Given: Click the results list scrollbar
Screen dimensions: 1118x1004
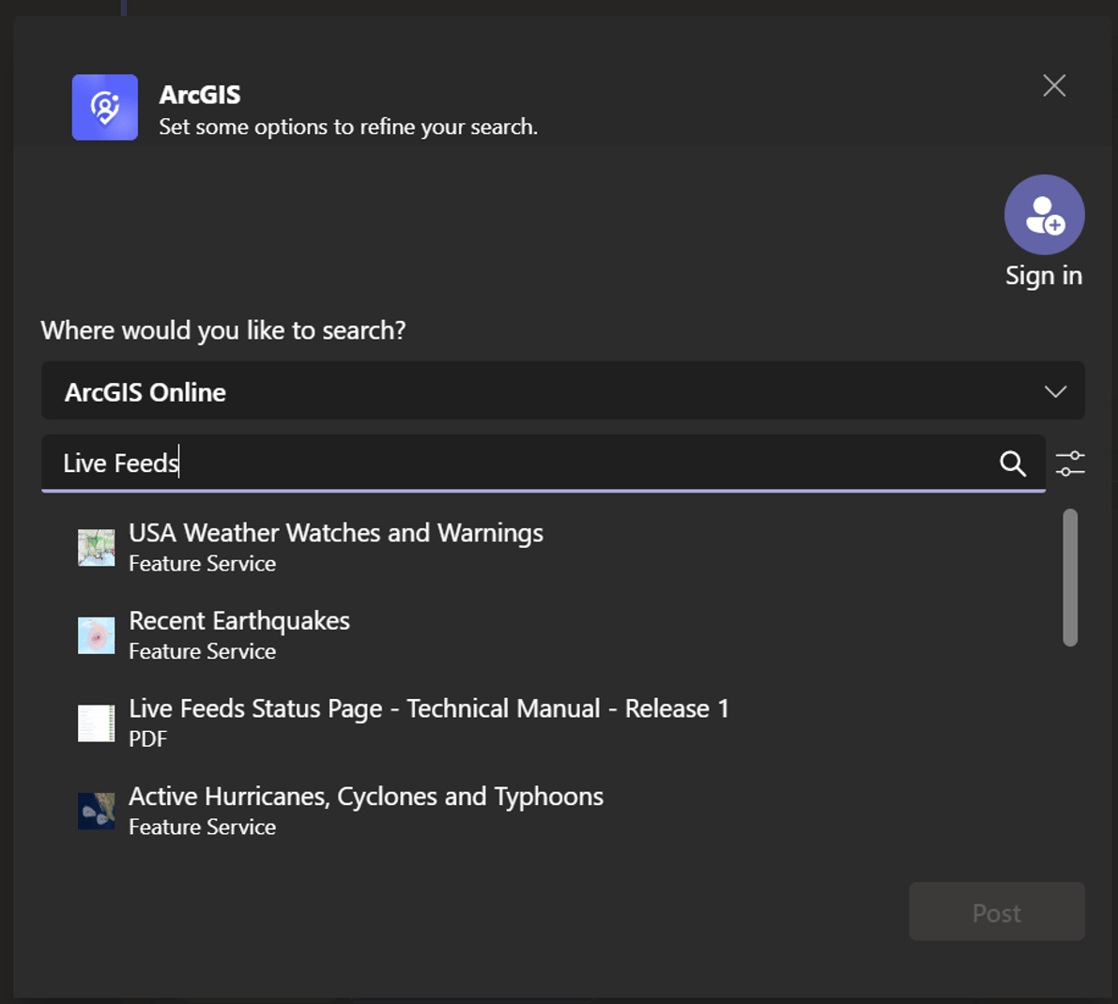Looking at the screenshot, I should coord(1070,577).
